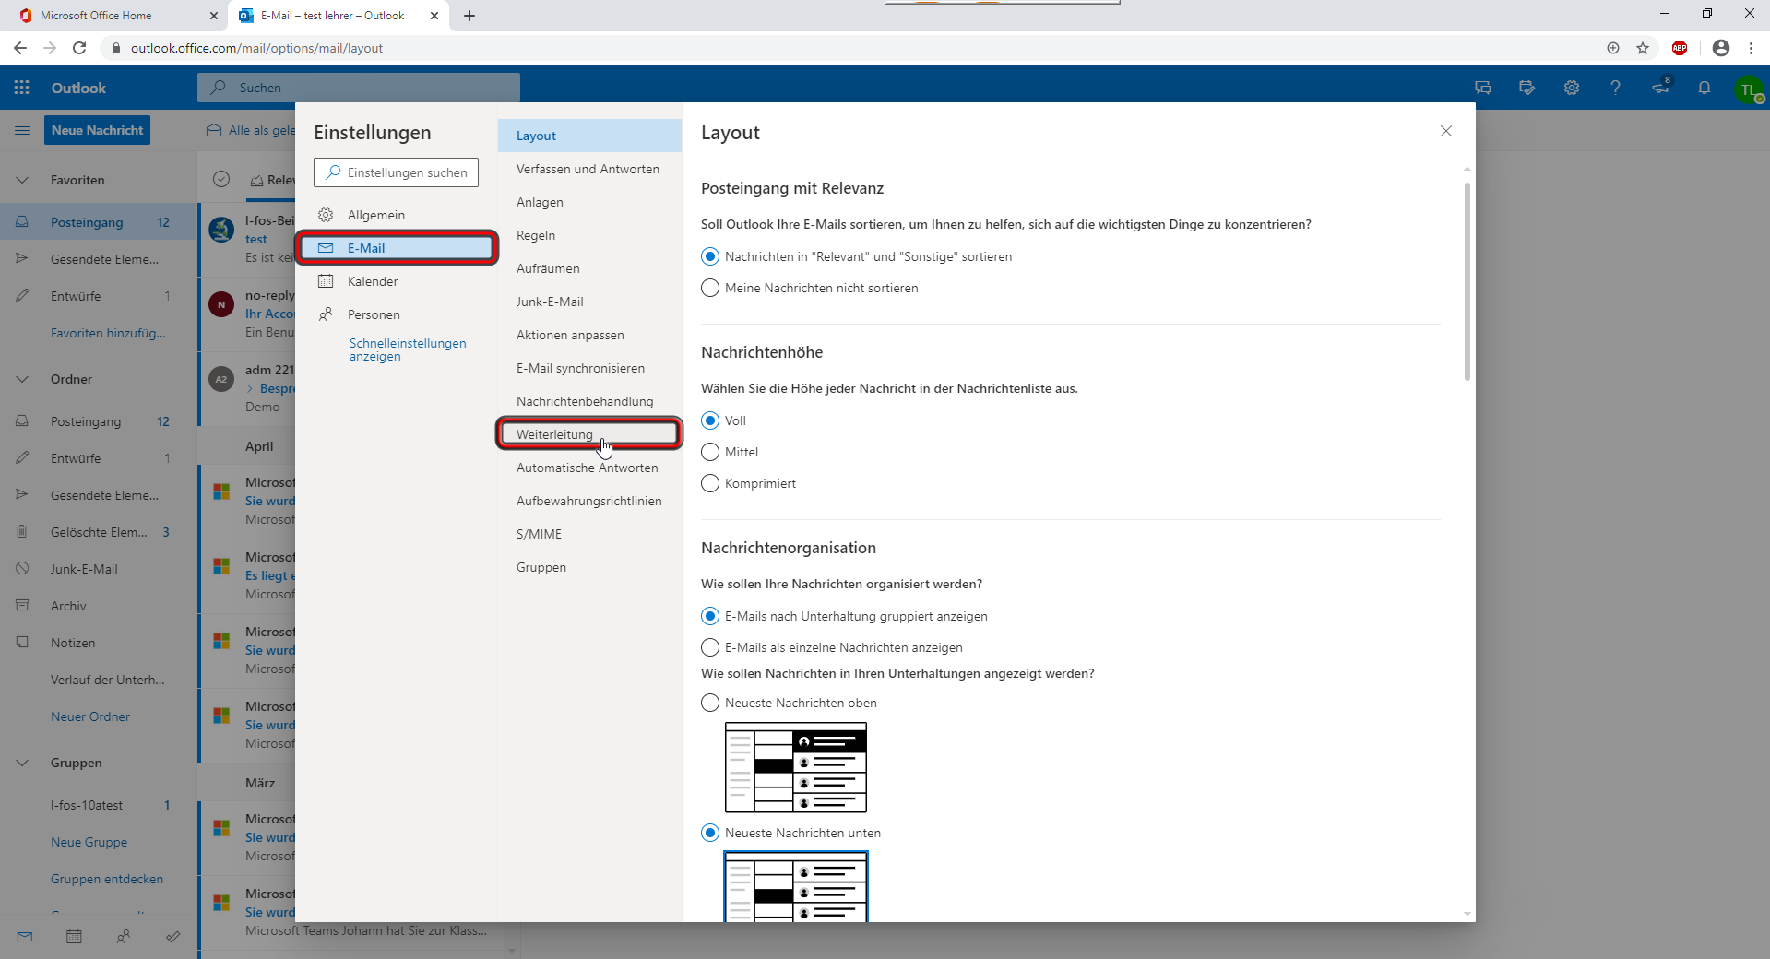Select 'Meine Nachrichten nicht sortieren' option
1770x959 pixels.
tap(709, 288)
